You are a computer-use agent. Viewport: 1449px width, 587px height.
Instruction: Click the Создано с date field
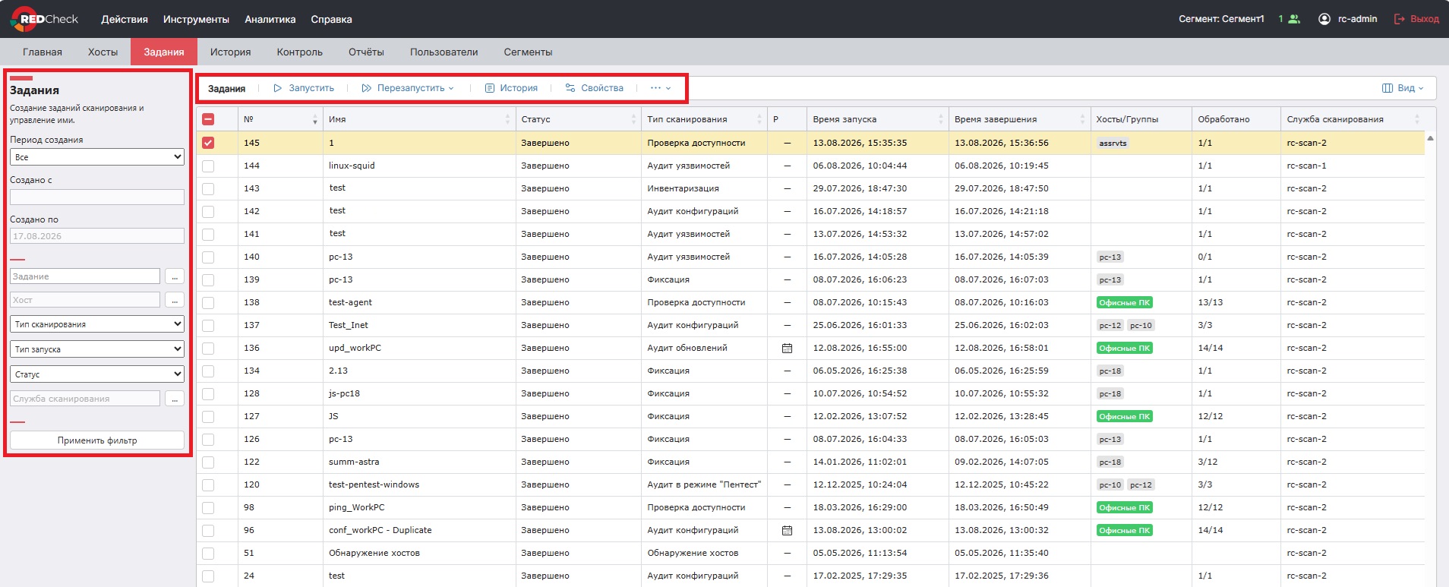tap(97, 197)
